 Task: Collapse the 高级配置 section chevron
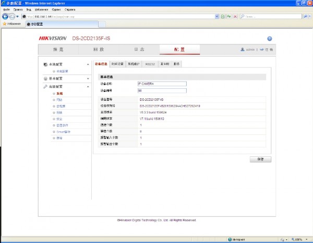click(x=88, y=87)
